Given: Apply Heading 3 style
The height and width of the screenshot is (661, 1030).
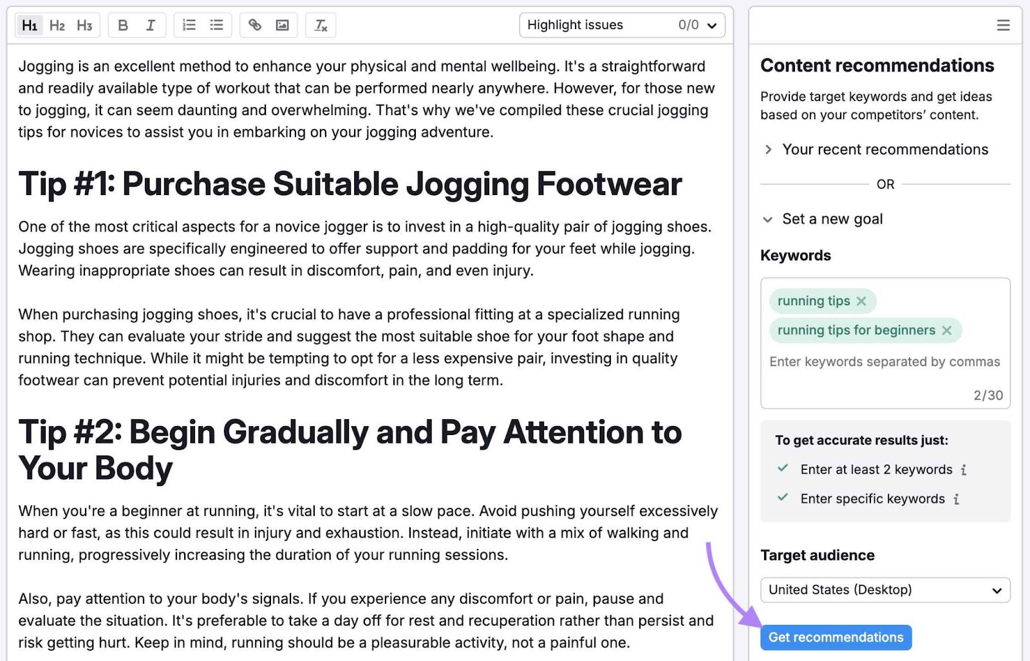Looking at the screenshot, I should [x=85, y=25].
